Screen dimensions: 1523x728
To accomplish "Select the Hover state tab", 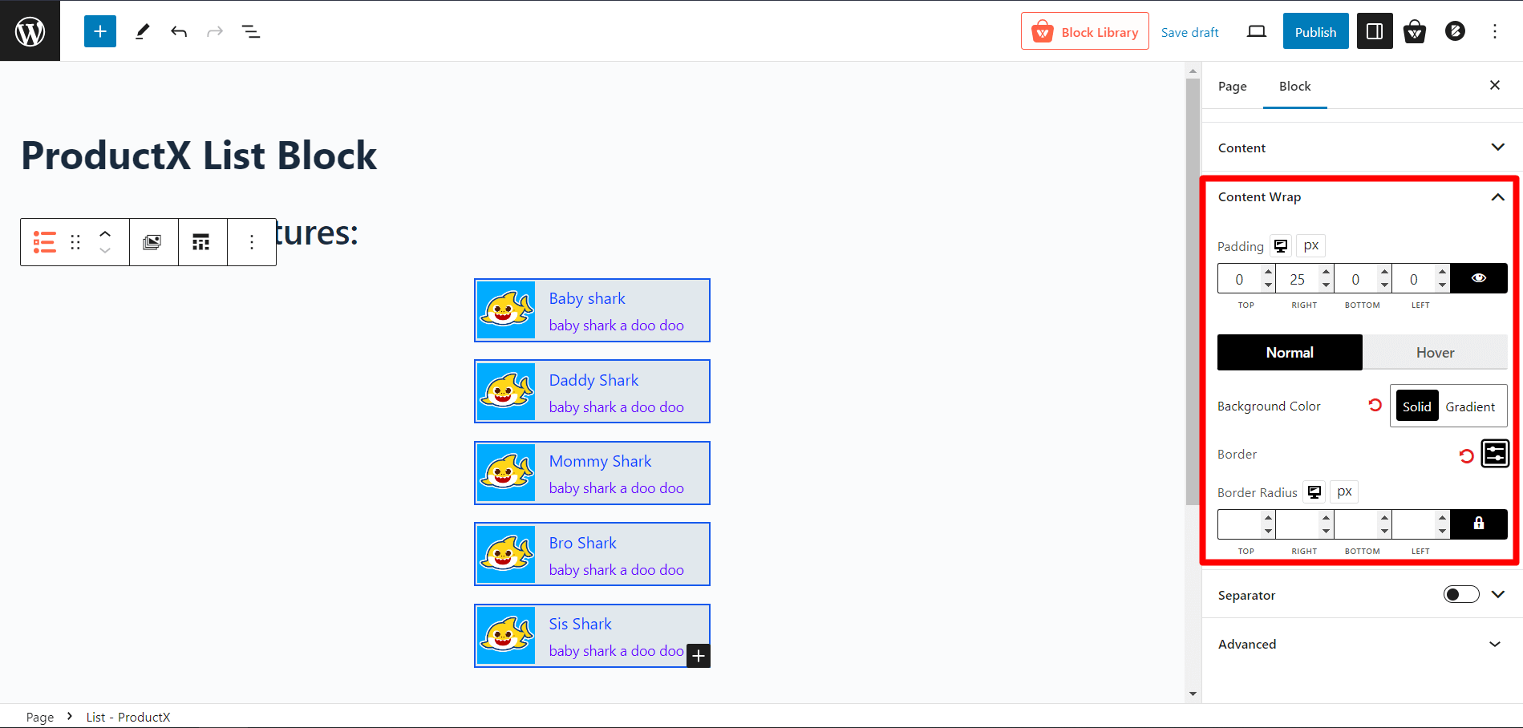I will 1435,352.
